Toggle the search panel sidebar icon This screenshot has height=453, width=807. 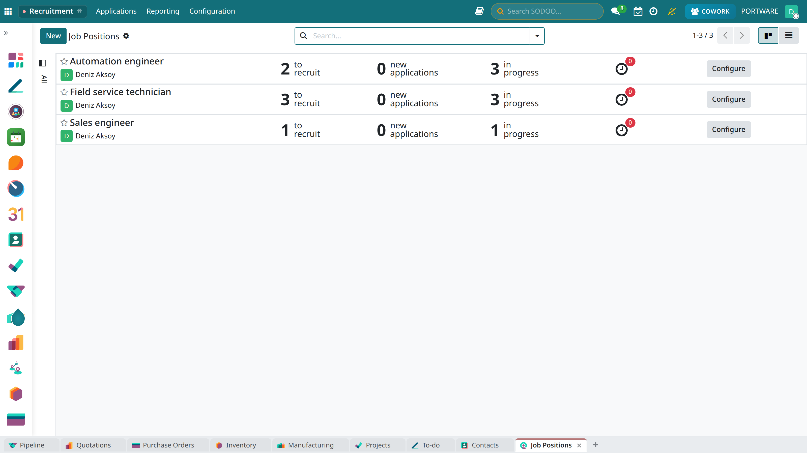(43, 63)
